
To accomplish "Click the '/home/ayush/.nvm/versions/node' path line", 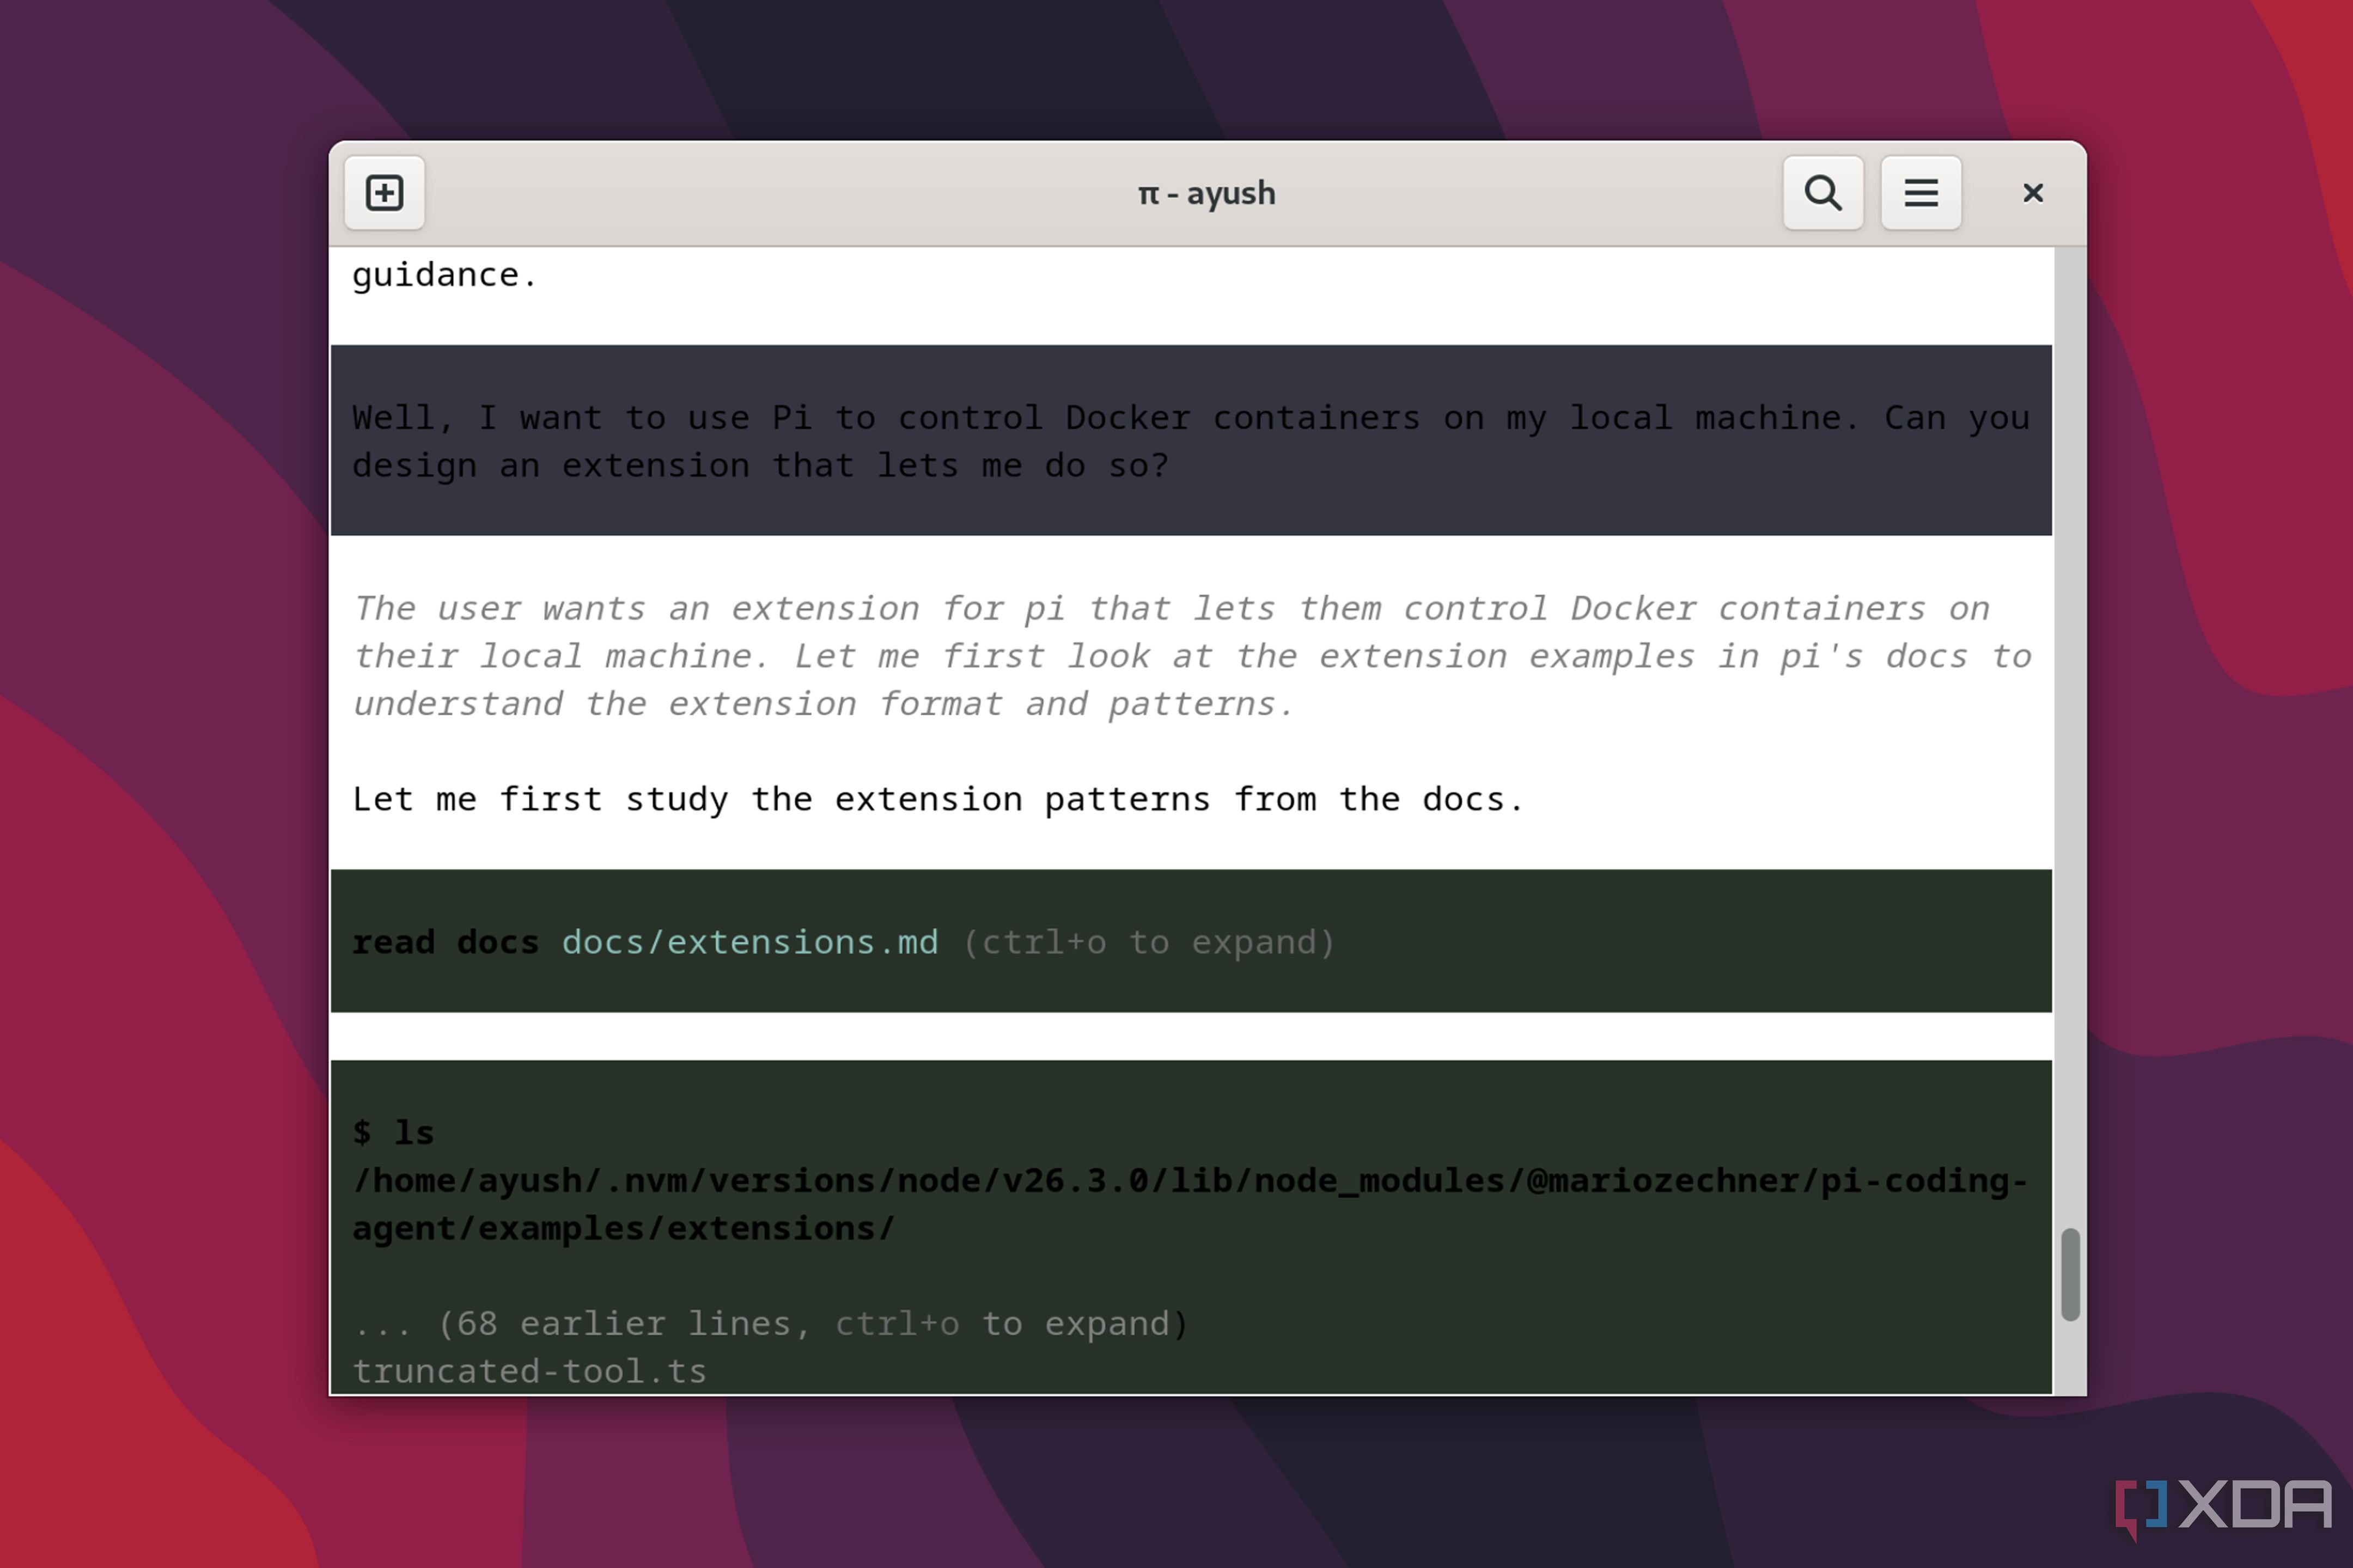I will click(x=1191, y=1181).
